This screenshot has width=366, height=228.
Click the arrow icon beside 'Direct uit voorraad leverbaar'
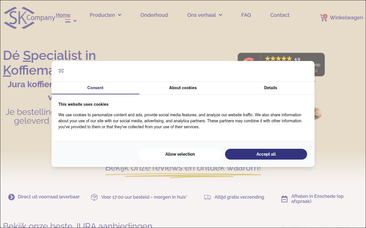[x=11, y=197]
